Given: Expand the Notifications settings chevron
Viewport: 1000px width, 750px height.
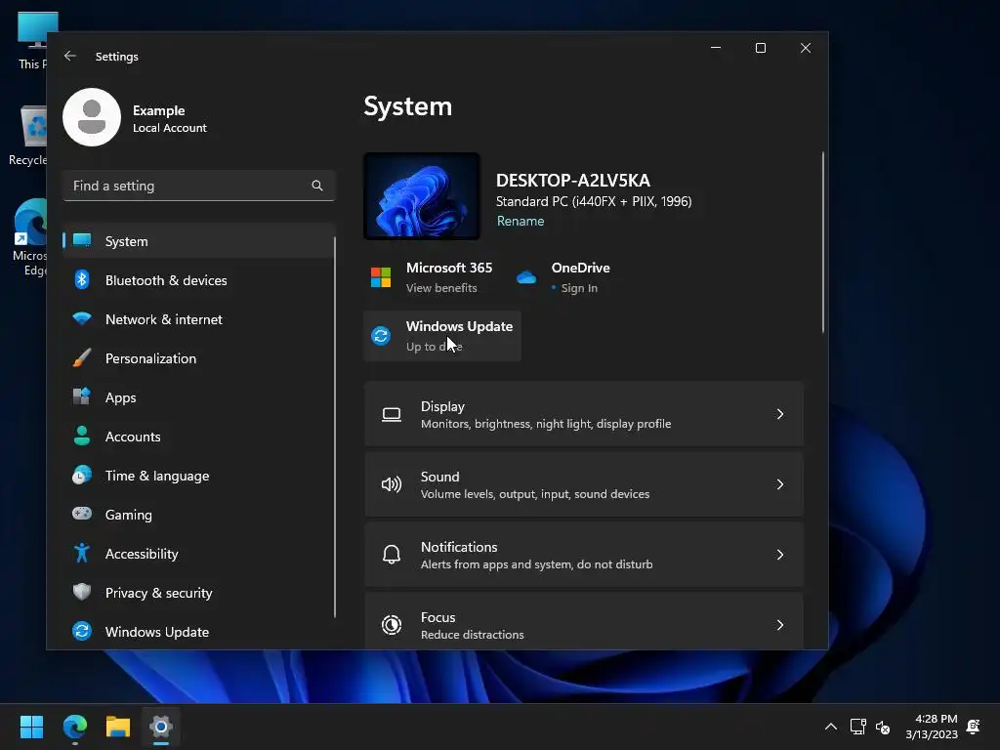Looking at the screenshot, I should (780, 555).
